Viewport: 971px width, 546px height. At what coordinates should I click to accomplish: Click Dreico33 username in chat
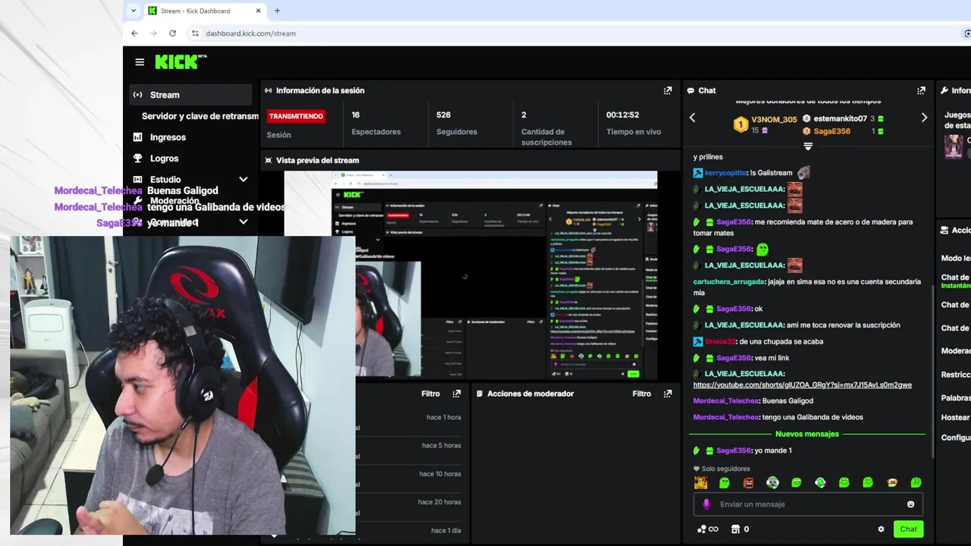pos(720,341)
